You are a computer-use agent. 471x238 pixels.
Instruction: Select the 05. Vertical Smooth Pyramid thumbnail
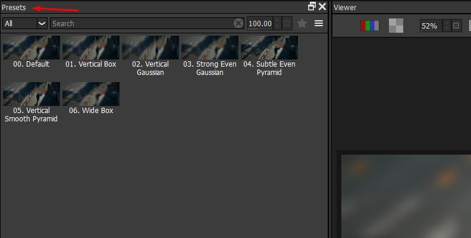[x=32, y=94]
